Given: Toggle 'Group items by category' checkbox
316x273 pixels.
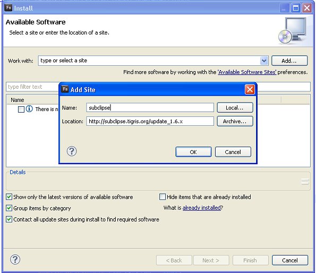Looking at the screenshot, I should pos(9,208).
